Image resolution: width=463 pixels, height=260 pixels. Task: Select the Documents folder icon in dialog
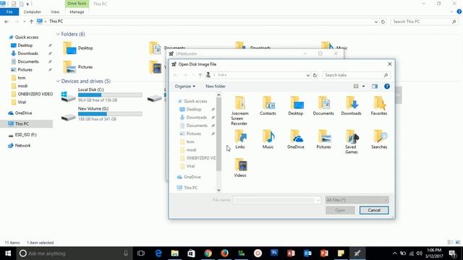tap(323, 106)
